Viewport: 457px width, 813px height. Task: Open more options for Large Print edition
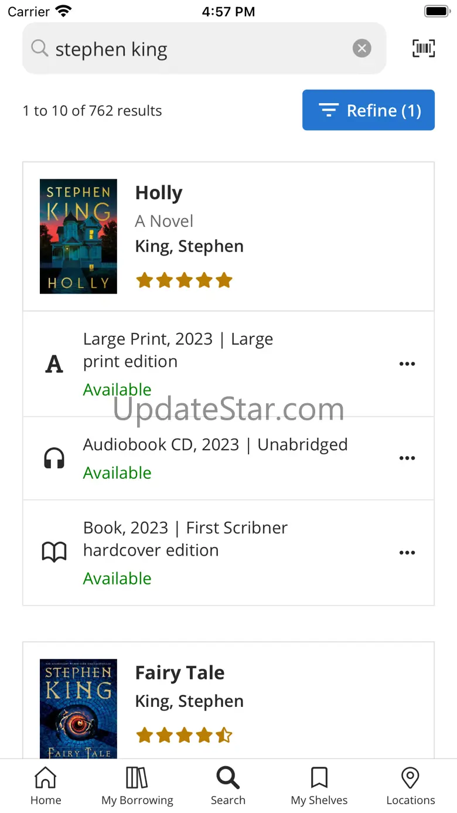tap(407, 364)
